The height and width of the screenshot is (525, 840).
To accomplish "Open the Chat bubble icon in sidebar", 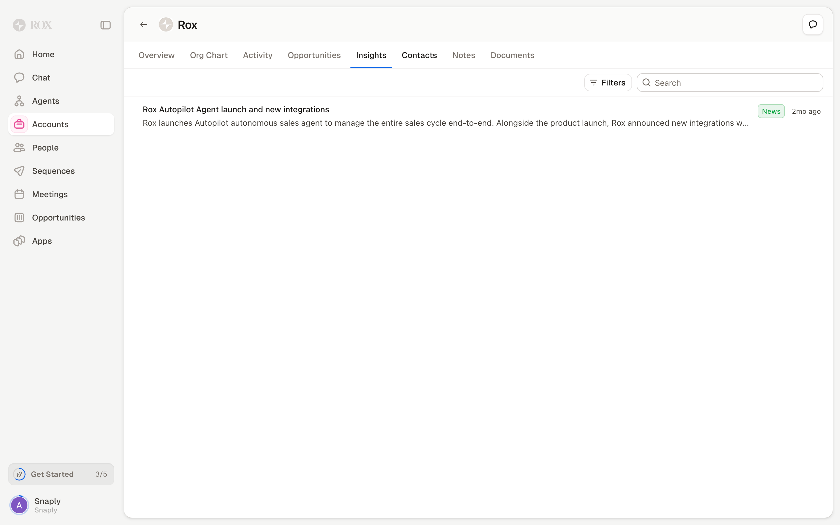I will click(20, 77).
